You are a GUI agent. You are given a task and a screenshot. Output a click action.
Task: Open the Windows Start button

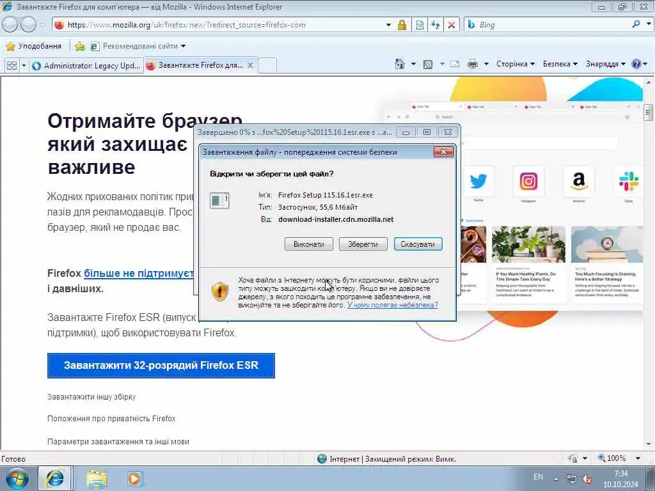17,478
